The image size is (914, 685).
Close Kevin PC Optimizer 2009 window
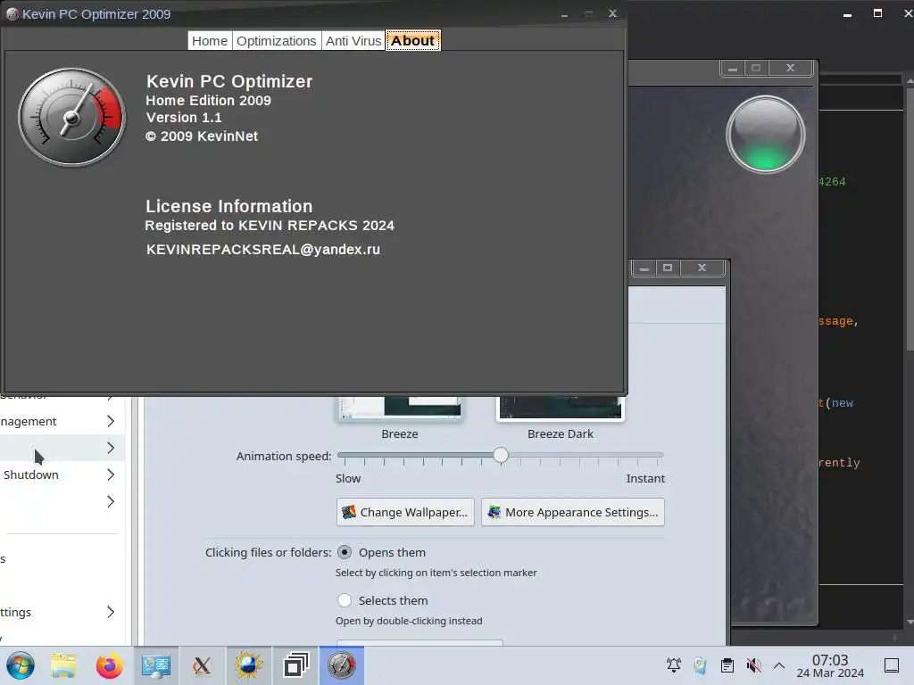point(612,13)
